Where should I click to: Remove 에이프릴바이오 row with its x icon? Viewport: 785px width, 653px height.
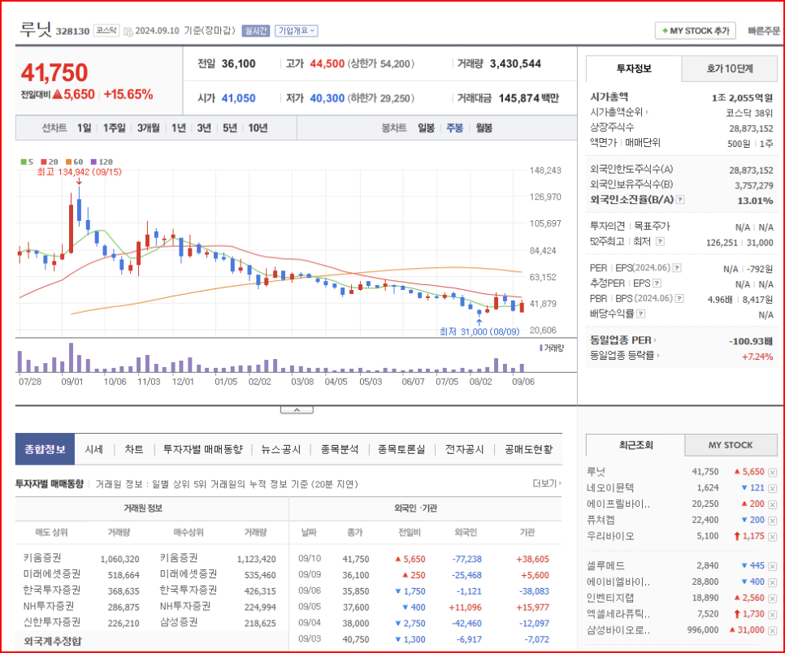(773, 504)
